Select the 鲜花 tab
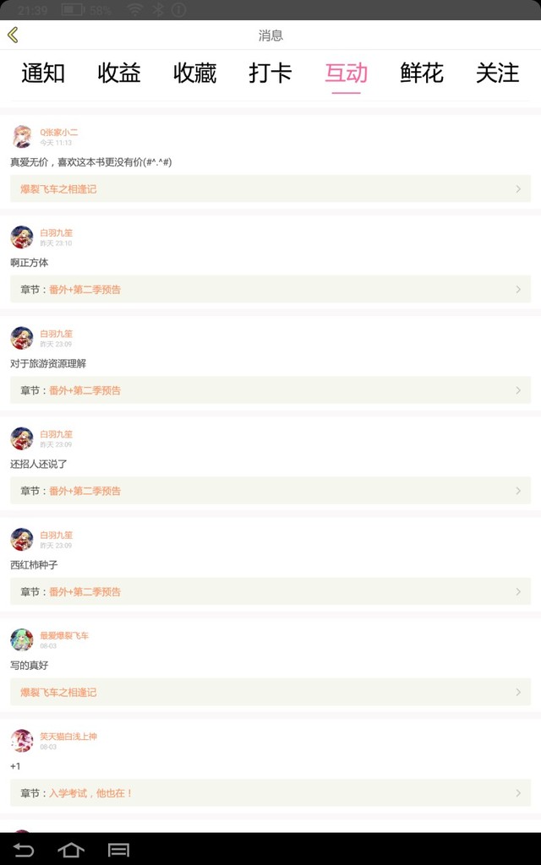This screenshot has height=865, width=541. (422, 73)
